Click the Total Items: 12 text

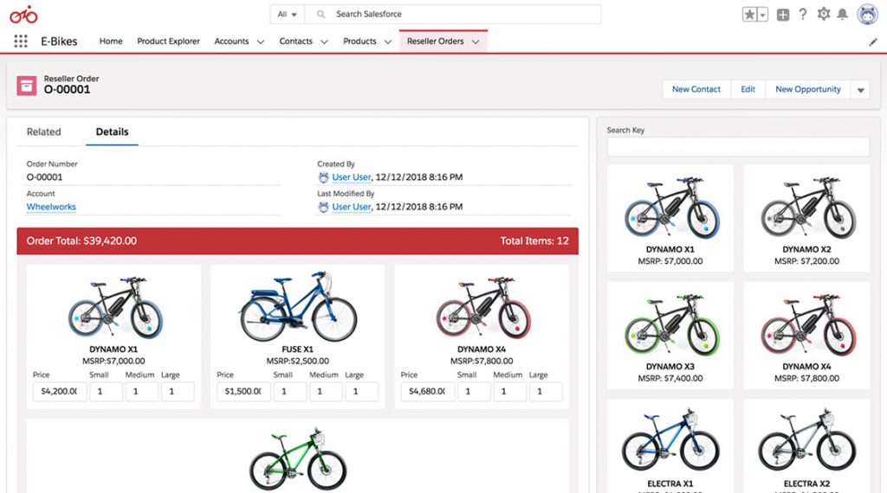[x=534, y=240]
